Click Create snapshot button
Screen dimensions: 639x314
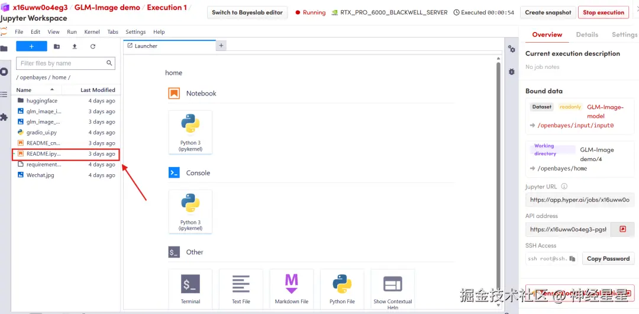coord(548,12)
